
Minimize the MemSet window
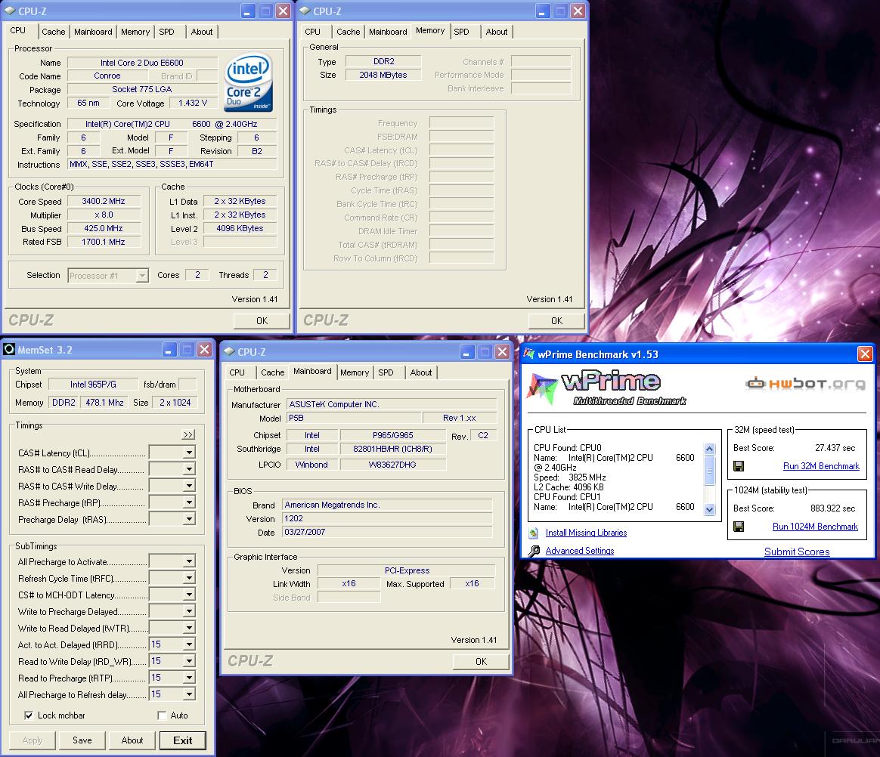click(x=169, y=349)
